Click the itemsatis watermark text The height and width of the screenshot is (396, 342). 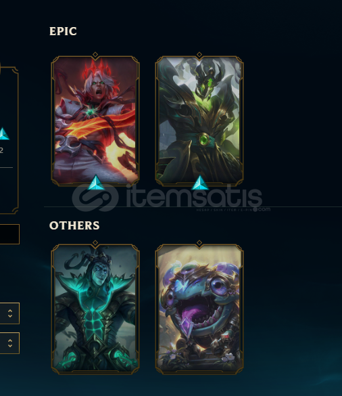point(194,196)
